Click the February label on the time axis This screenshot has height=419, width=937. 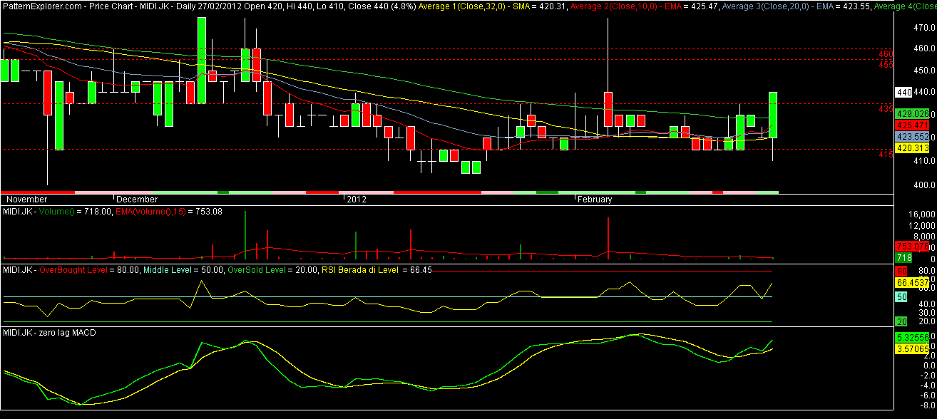pyautogui.click(x=595, y=200)
